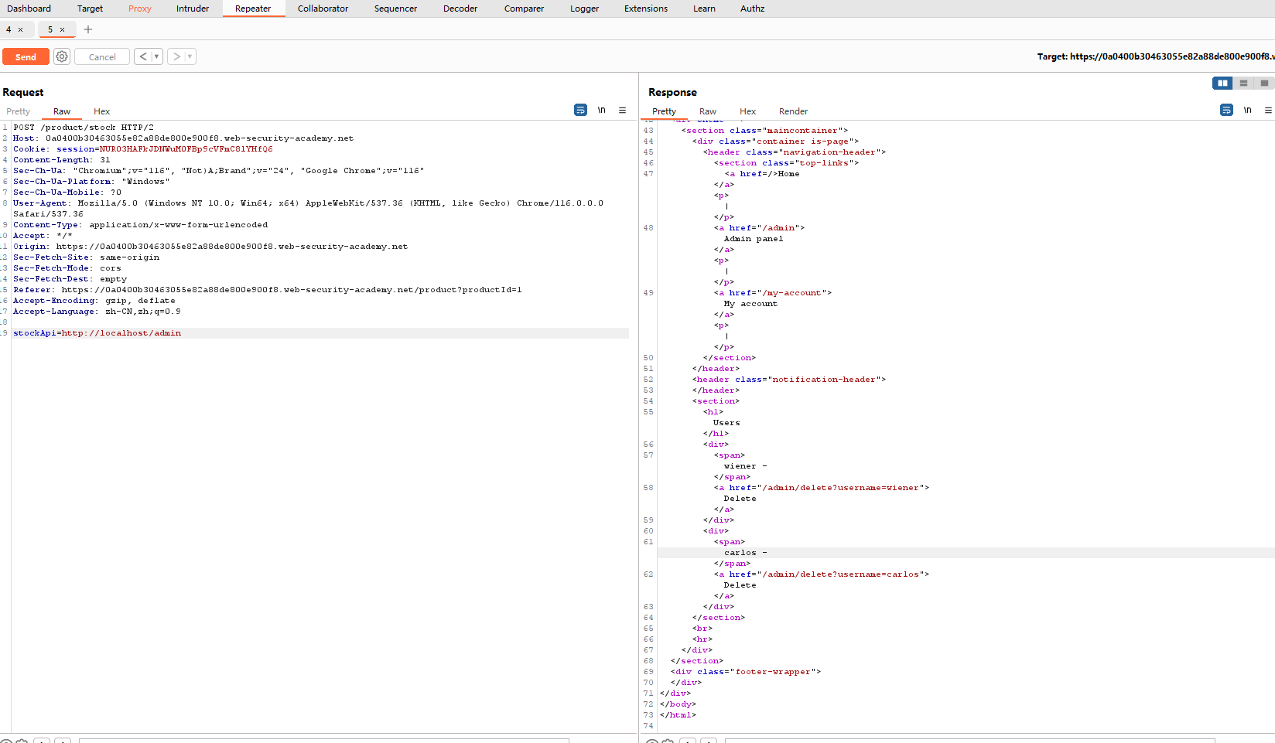Click the Cancel button

point(102,56)
